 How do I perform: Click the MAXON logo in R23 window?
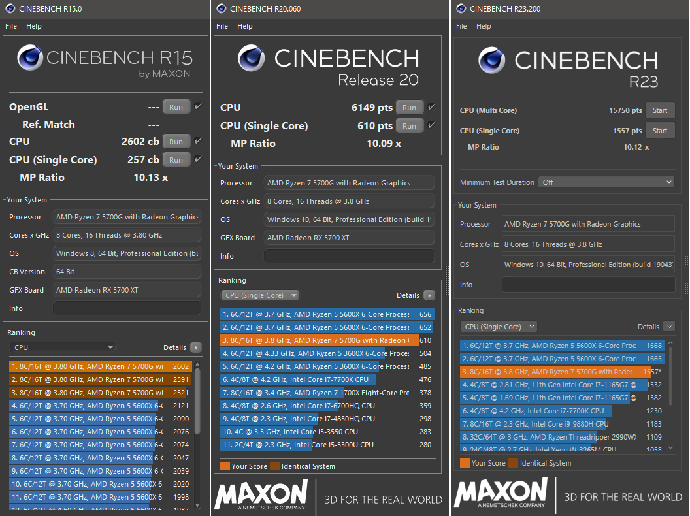[501, 492]
